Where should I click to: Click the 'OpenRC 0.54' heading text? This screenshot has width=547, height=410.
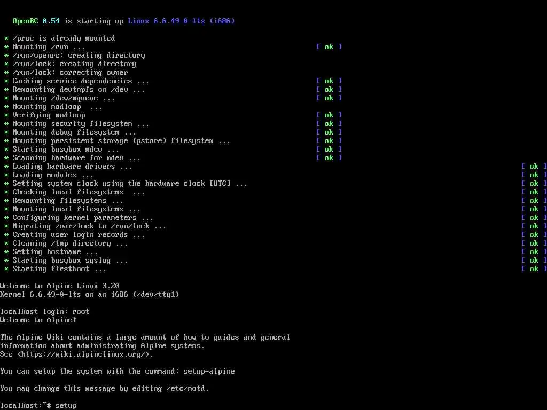[36, 21]
